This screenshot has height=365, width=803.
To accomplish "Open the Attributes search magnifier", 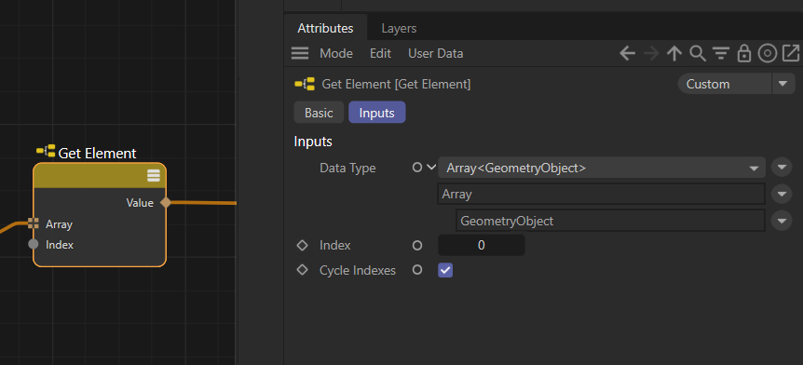I will click(698, 53).
